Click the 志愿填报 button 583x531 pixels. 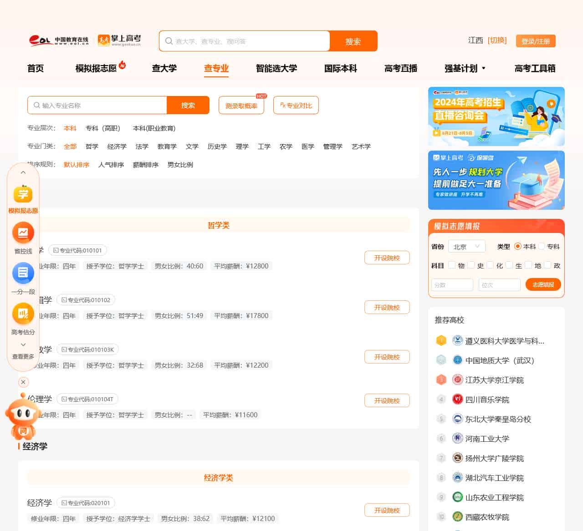click(543, 284)
